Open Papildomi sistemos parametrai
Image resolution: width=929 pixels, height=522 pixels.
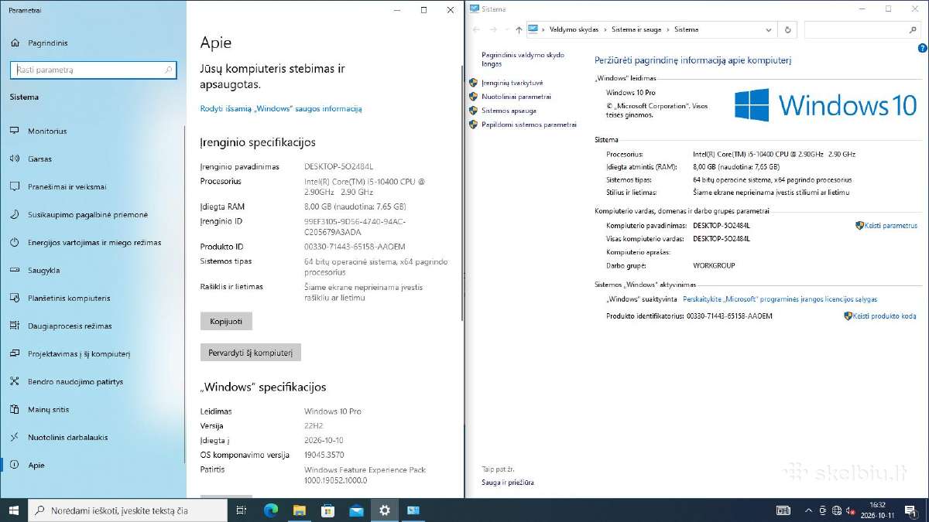click(529, 125)
